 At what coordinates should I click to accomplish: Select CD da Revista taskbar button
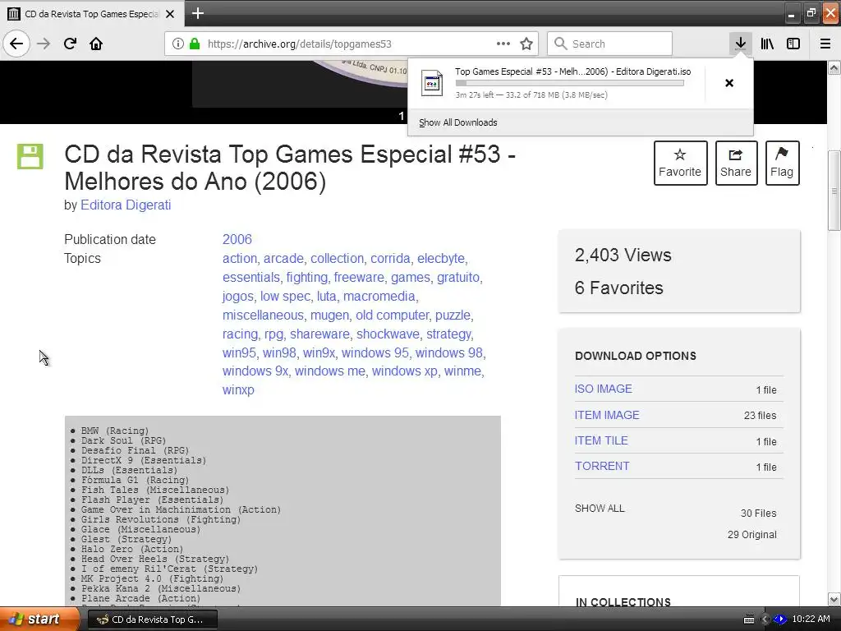[x=152, y=619]
